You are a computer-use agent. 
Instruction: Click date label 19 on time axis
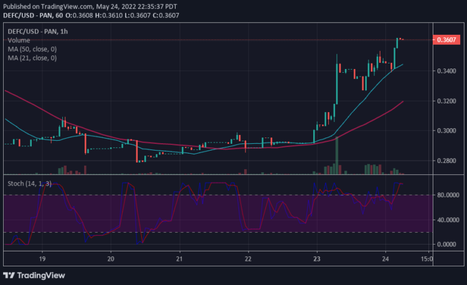pyautogui.click(x=42, y=259)
